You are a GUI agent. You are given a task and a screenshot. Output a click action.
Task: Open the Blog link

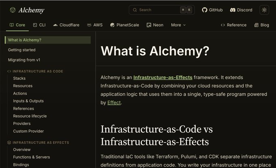pyautogui.click(x=261, y=25)
